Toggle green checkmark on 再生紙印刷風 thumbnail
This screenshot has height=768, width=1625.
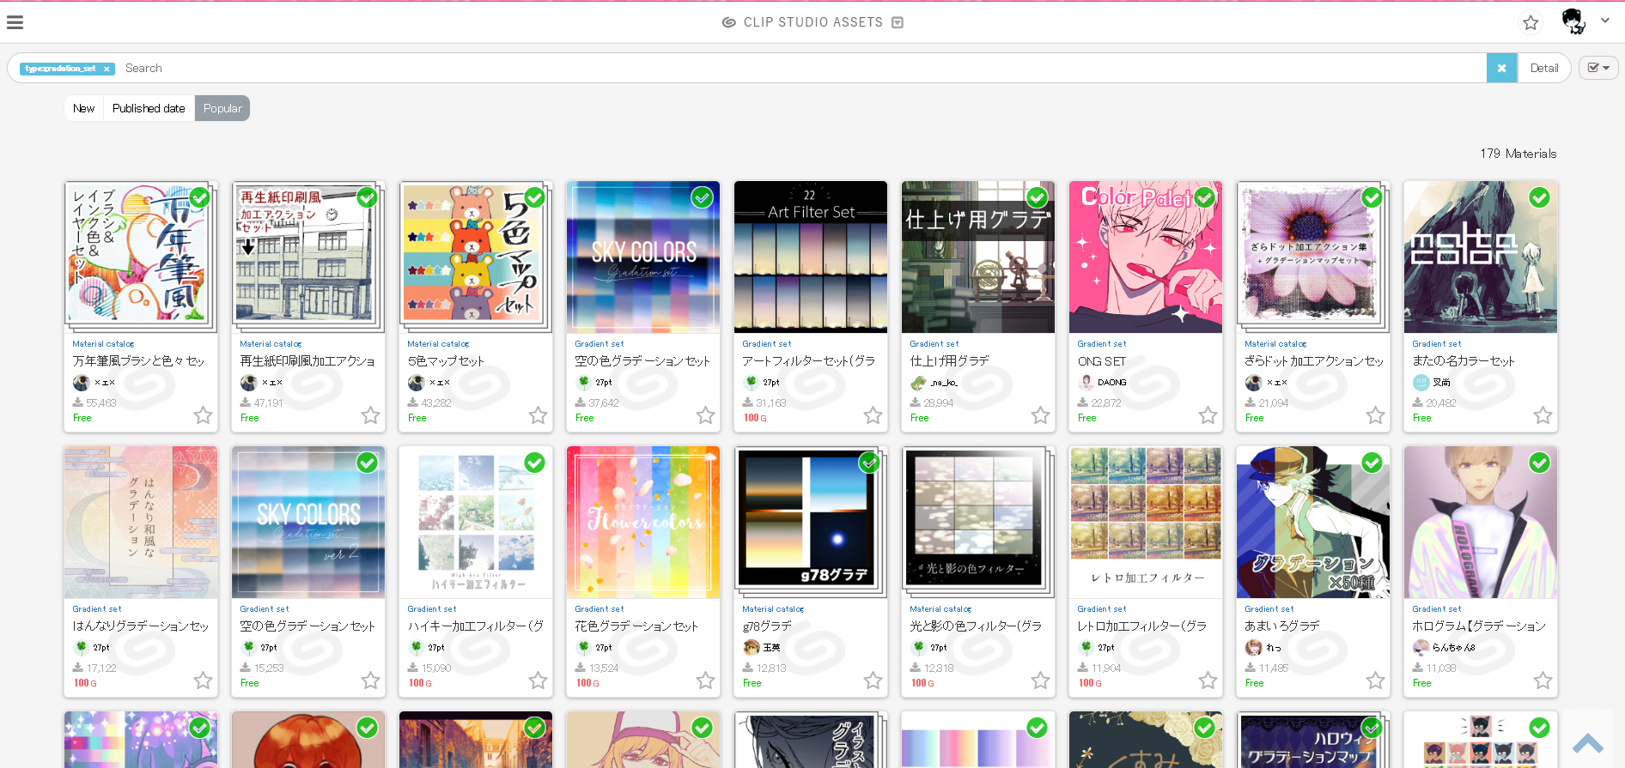coord(367,197)
